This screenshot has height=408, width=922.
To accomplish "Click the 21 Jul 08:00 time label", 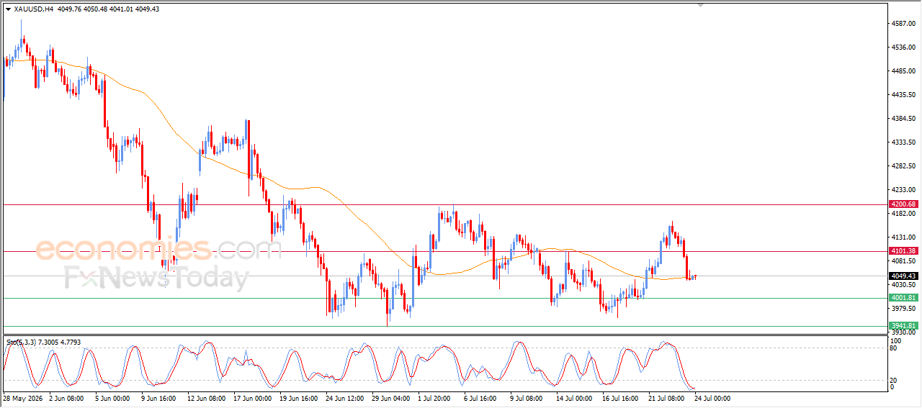I will [666, 398].
